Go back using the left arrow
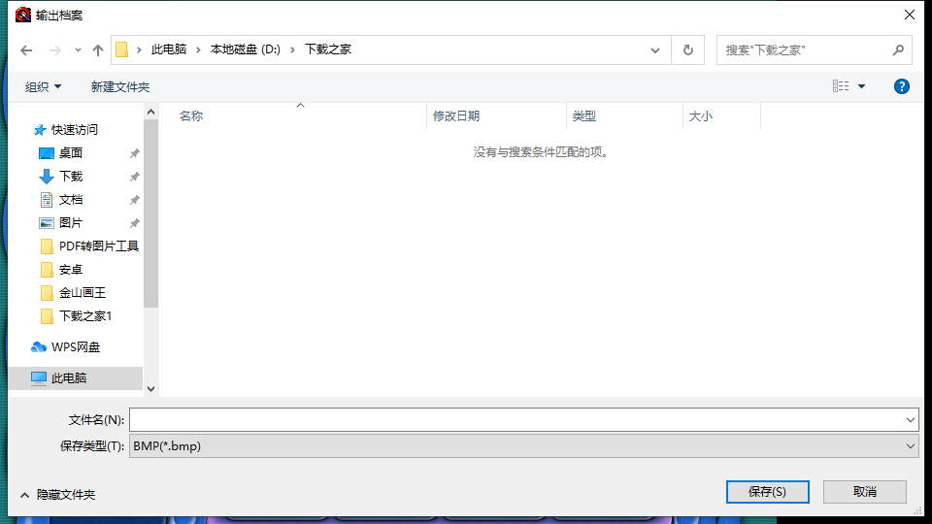Screen dimensions: 932x524 pyautogui.click(x=26, y=50)
